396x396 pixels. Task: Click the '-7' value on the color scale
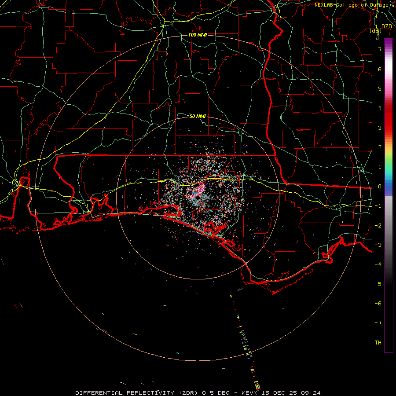point(378,323)
